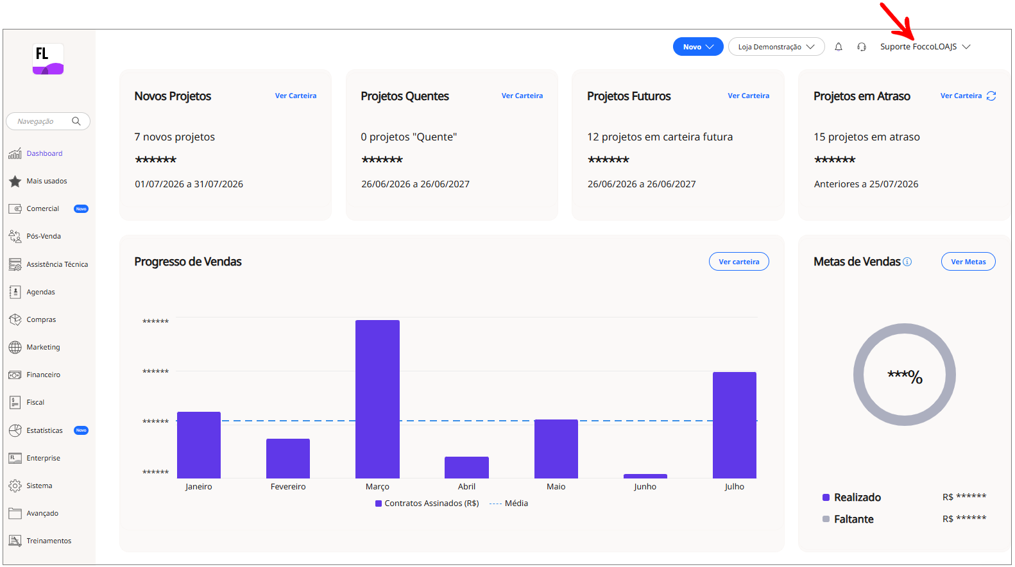Click the Compras box icon
Viewport: 1015px width, 567px height.
15,319
